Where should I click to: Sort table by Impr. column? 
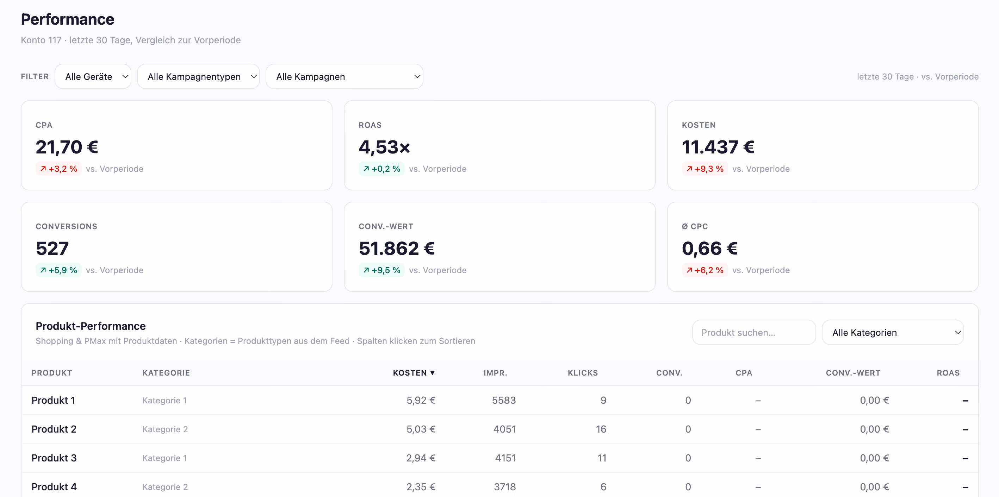click(495, 372)
